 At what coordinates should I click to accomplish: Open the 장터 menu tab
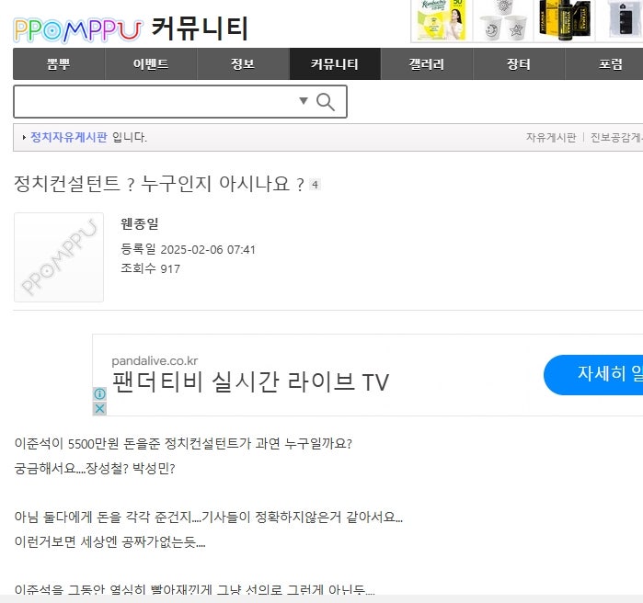pos(519,64)
